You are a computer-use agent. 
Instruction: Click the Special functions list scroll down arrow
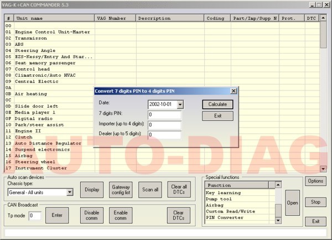click(278, 221)
